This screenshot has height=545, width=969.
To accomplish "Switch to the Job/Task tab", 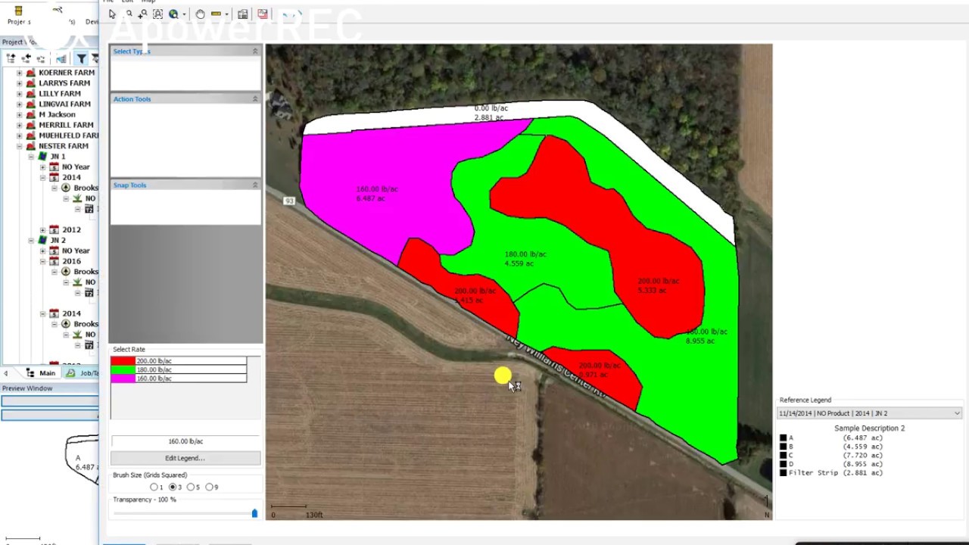I will pyautogui.click(x=83, y=373).
